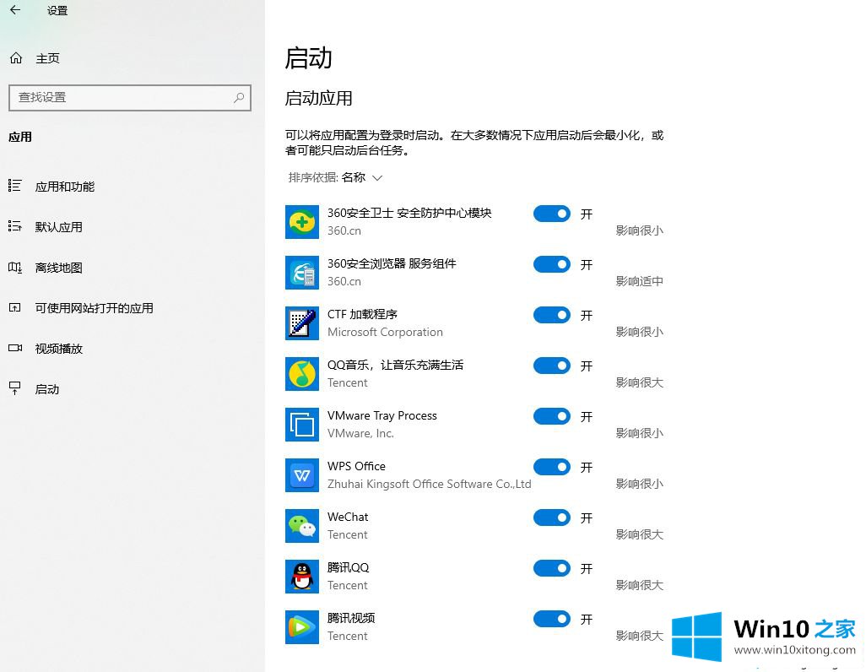Turn off WeChat startup toggle
The width and height of the screenshot is (866, 672).
[552, 518]
